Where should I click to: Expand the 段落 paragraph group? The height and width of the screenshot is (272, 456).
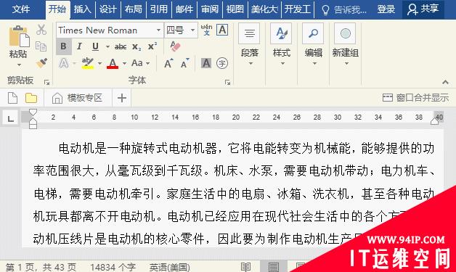click(250, 45)
